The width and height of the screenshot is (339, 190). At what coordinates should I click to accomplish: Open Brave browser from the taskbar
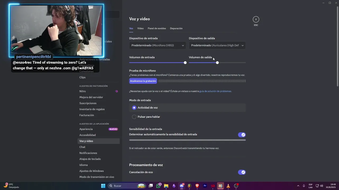point(197,186)
